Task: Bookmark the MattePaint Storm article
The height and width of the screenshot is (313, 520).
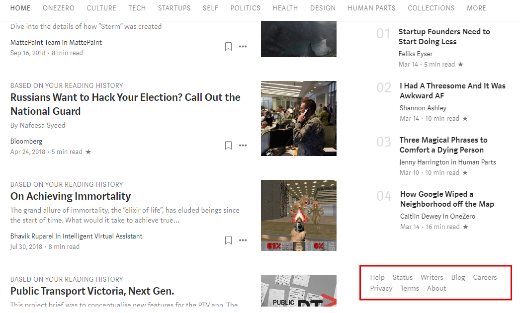Action: (x=228, y=47)
